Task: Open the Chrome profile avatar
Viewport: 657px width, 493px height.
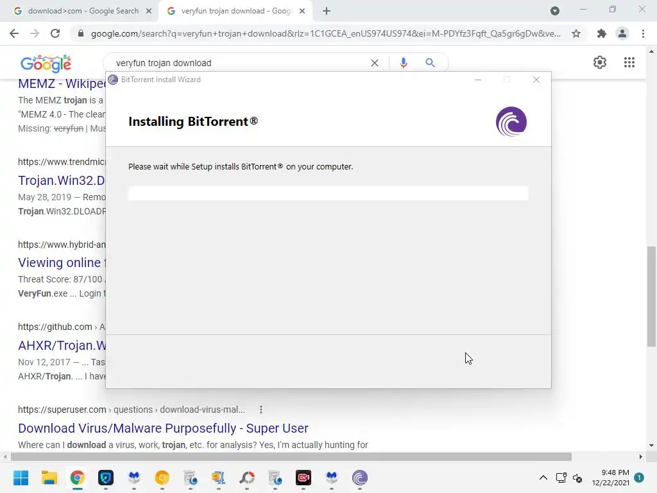Action: (x=622, y=33)
